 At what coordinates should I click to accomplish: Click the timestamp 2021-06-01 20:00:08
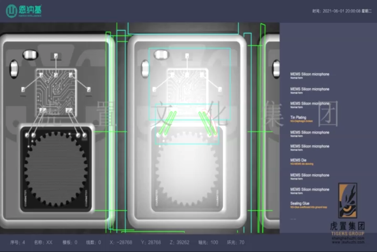tap(341, 11)
